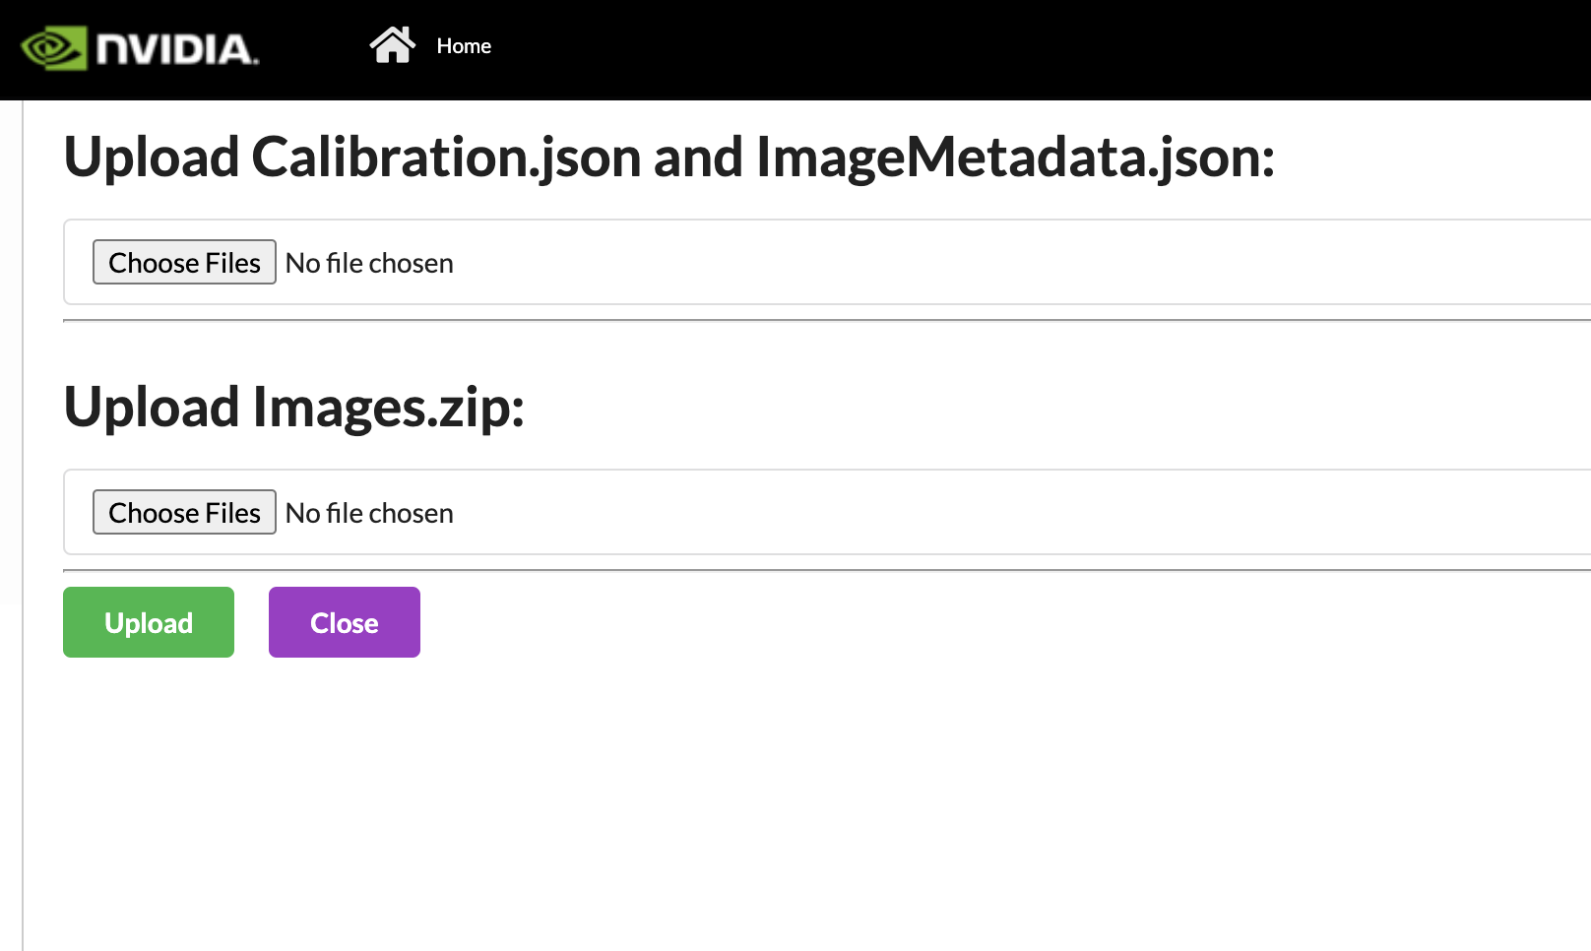Click 'No file chosen' in the Calibration field
This screenshot has width=1591, height=951.
tap(369, 264)
